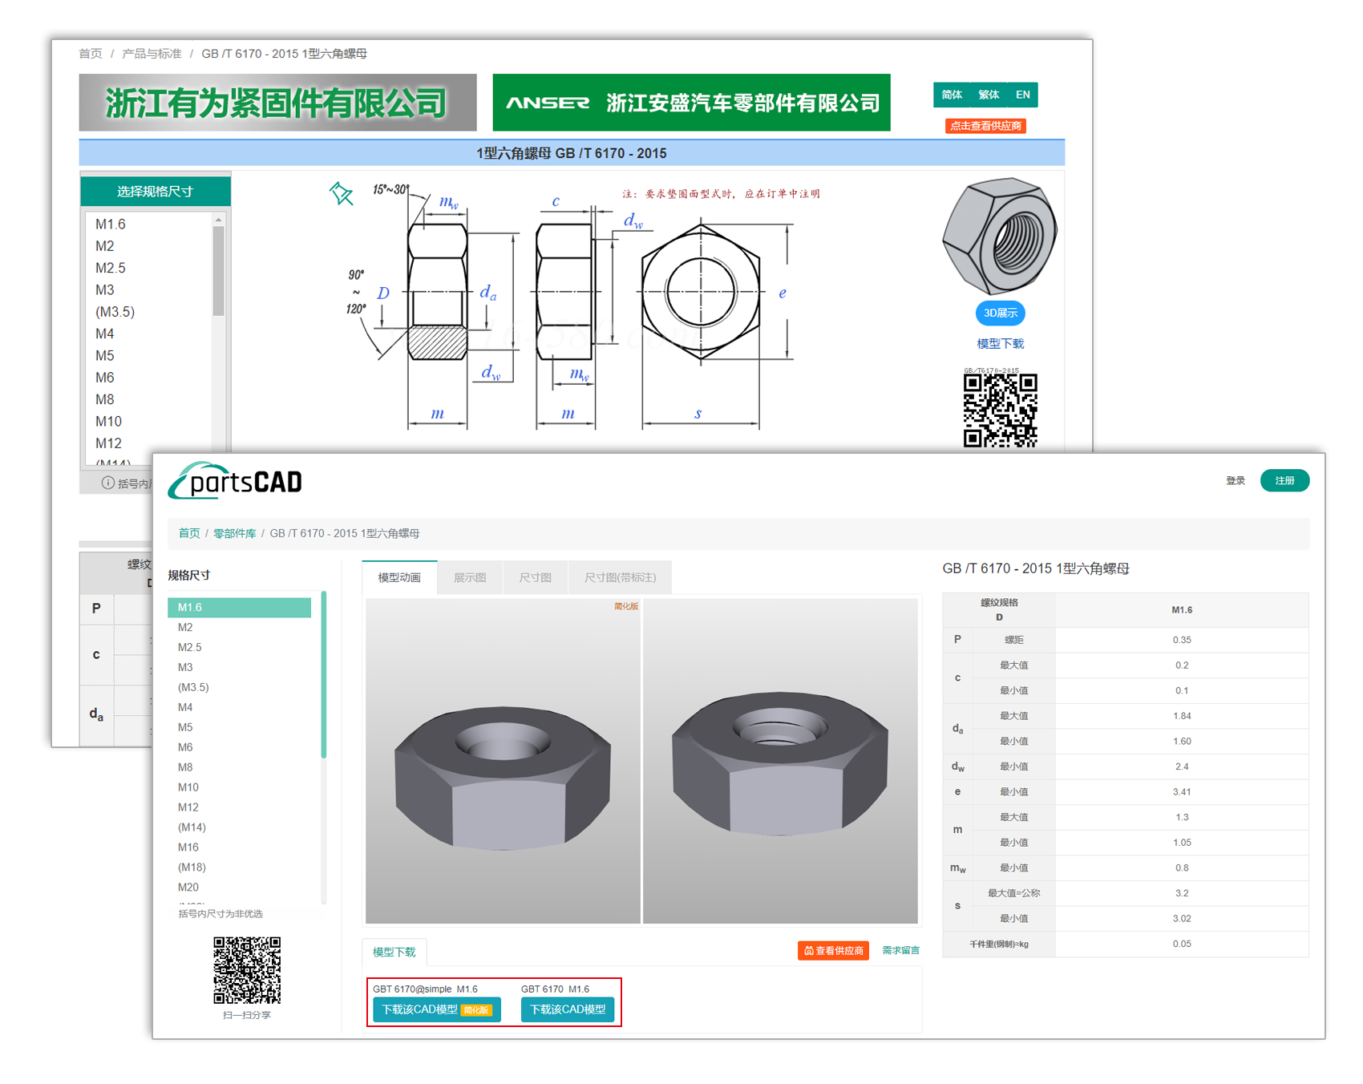Click the green pushpin icon on drawing
The width and height of the screenshot is (1363, 1084).
tap(342, 193)
